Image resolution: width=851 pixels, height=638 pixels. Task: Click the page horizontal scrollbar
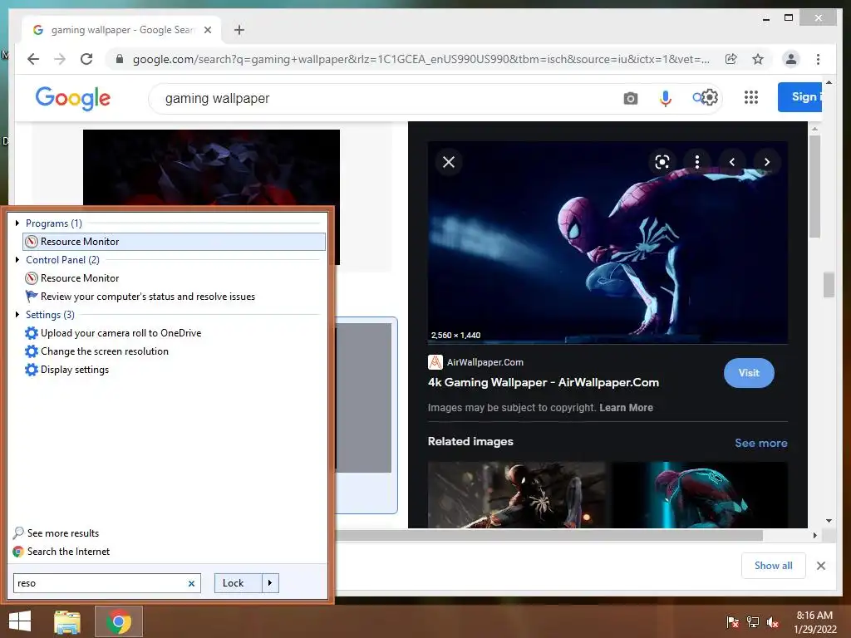coord(549,535)
